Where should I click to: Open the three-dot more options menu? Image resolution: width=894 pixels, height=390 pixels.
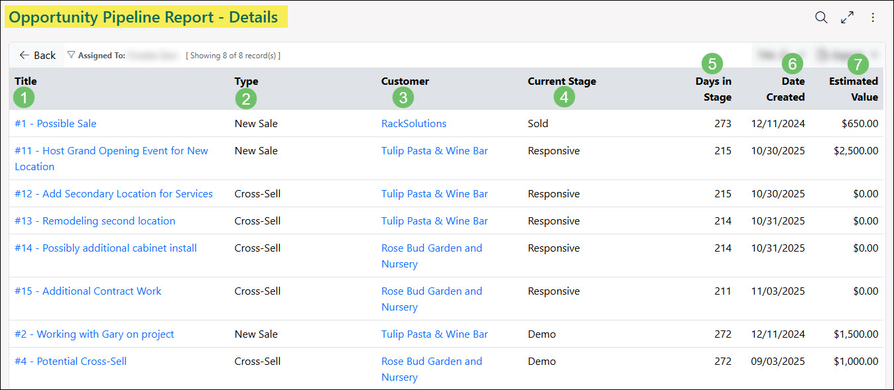(x=873, y=18)
